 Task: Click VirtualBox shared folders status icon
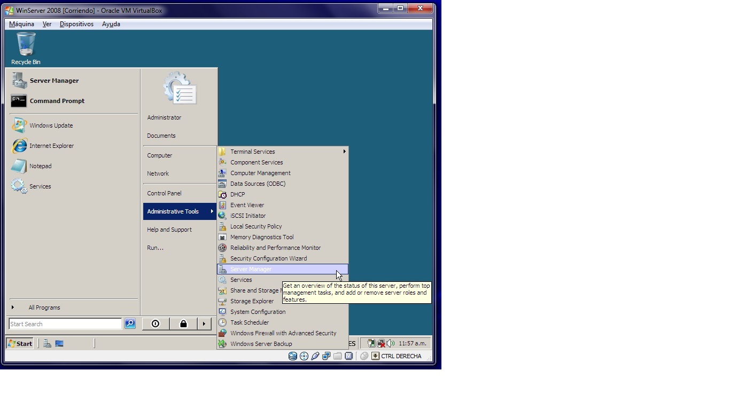pos(337,356)
